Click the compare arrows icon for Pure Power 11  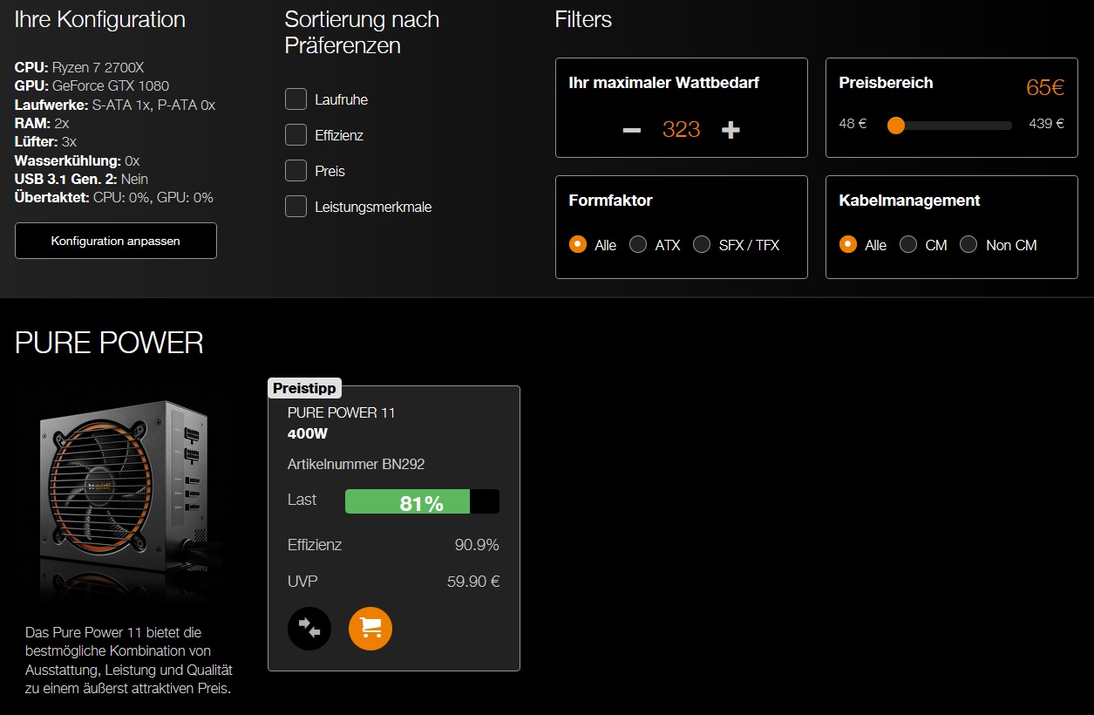309,629
